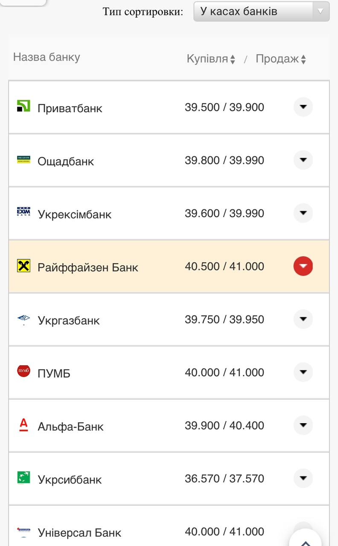Click the Райффайзен Банк logo icon

pos(23,266)
